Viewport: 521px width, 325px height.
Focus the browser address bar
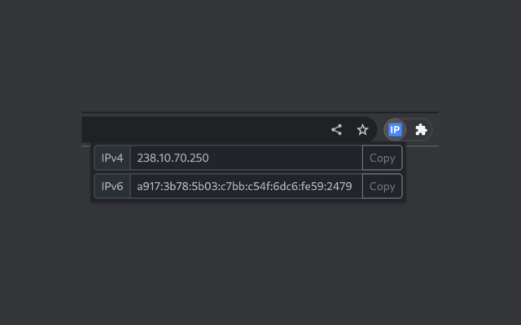point(204,129)
